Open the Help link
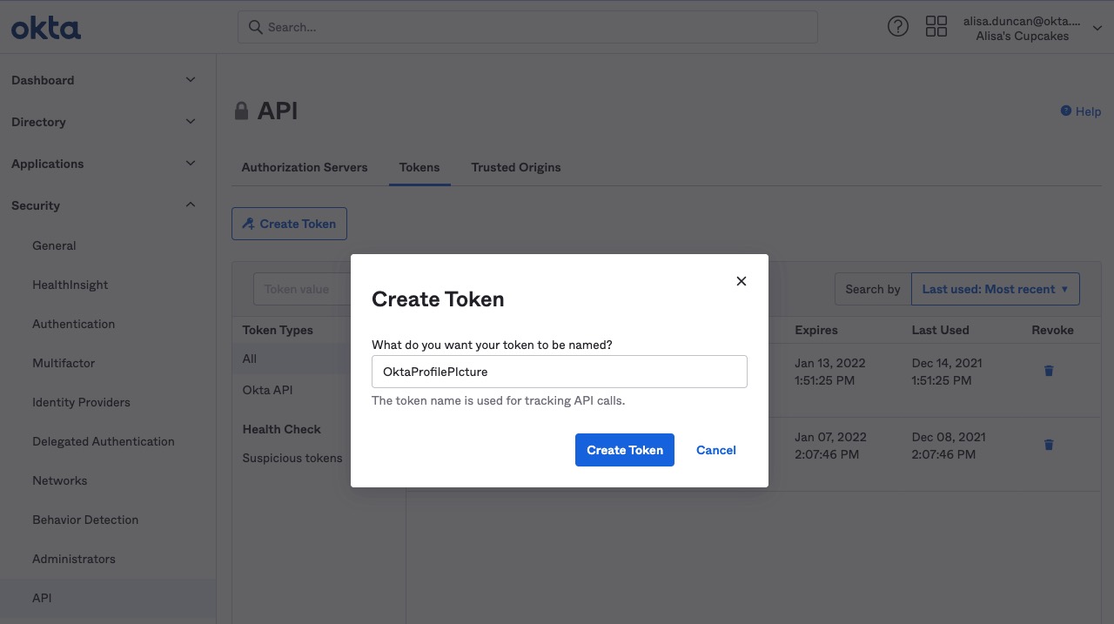Viewport: 1114px width, 624px height. 1081,111
